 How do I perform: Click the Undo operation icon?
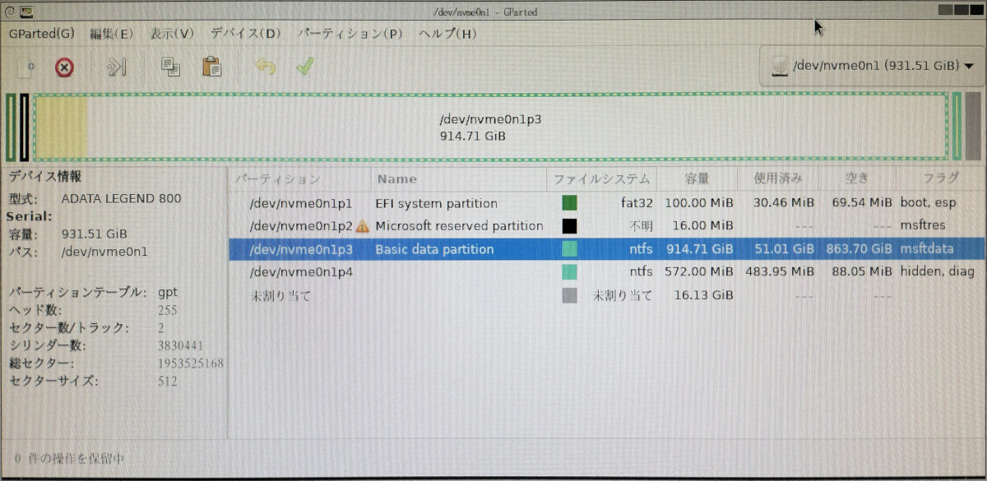[x=263, y=67]
